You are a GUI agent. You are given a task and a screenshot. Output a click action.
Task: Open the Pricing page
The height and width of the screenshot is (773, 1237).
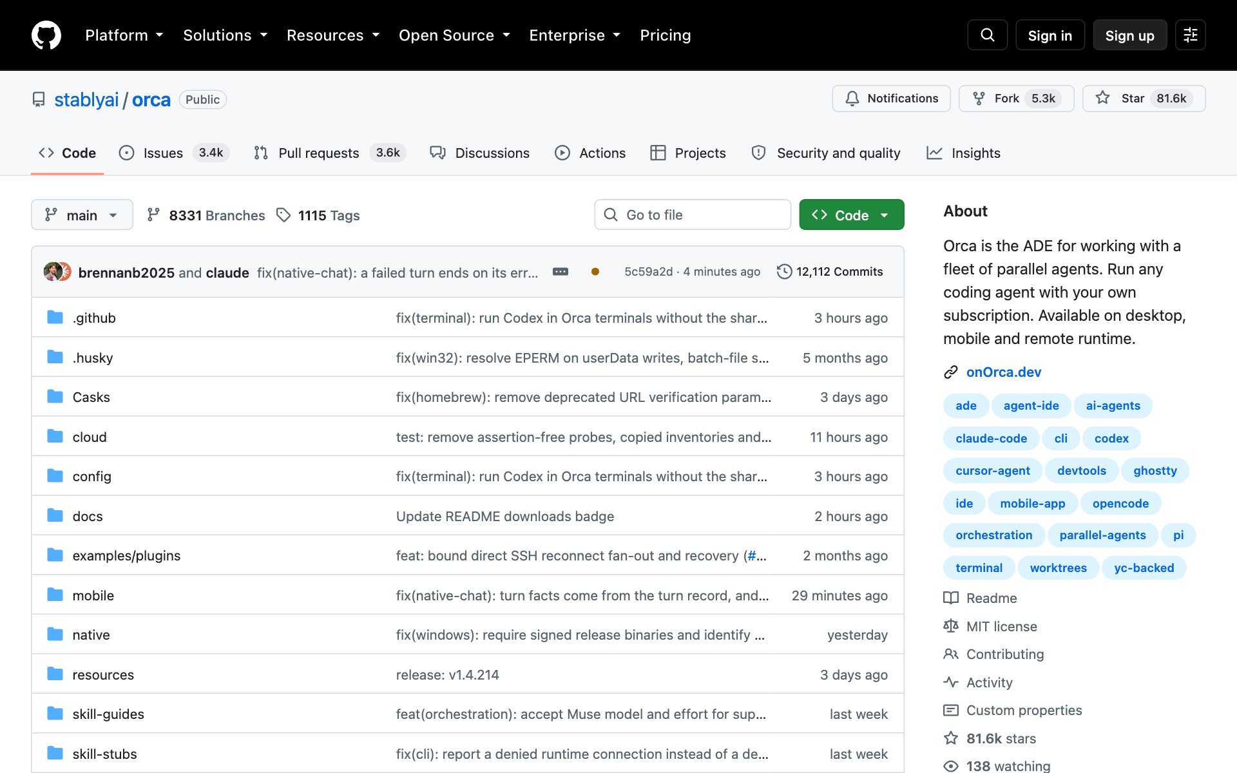pyautogui.click(x=665, y=35)
